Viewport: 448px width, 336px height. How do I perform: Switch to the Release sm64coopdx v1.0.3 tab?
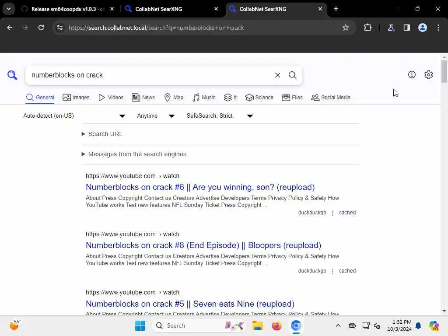point(68,9)
